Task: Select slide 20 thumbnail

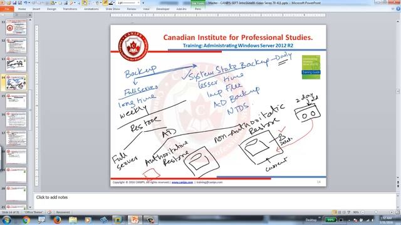Action: [16, 193]
